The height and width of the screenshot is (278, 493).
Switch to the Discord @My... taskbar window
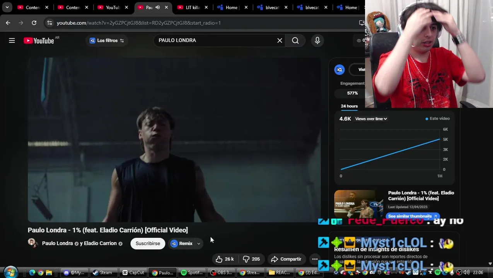coord(74,273)
